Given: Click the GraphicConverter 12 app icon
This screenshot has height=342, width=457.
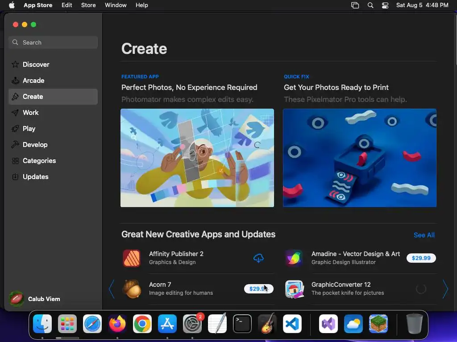Looking at the screenshot, I should [294, 289].
